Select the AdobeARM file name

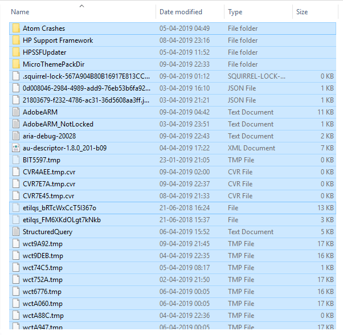[40, 112]
